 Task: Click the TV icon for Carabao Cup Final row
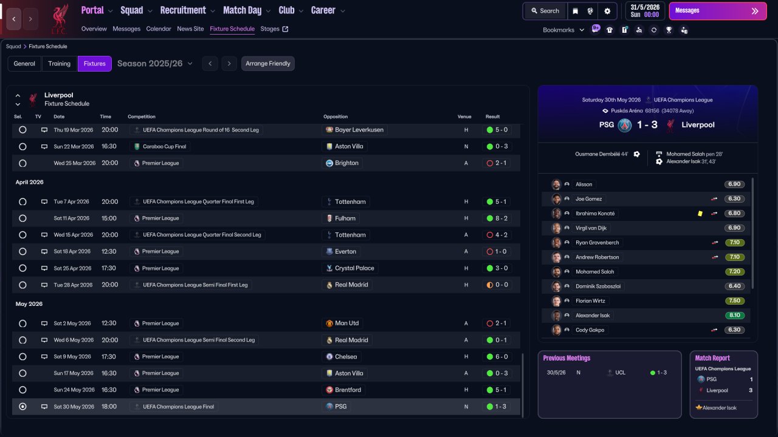[x=44, y=146]
